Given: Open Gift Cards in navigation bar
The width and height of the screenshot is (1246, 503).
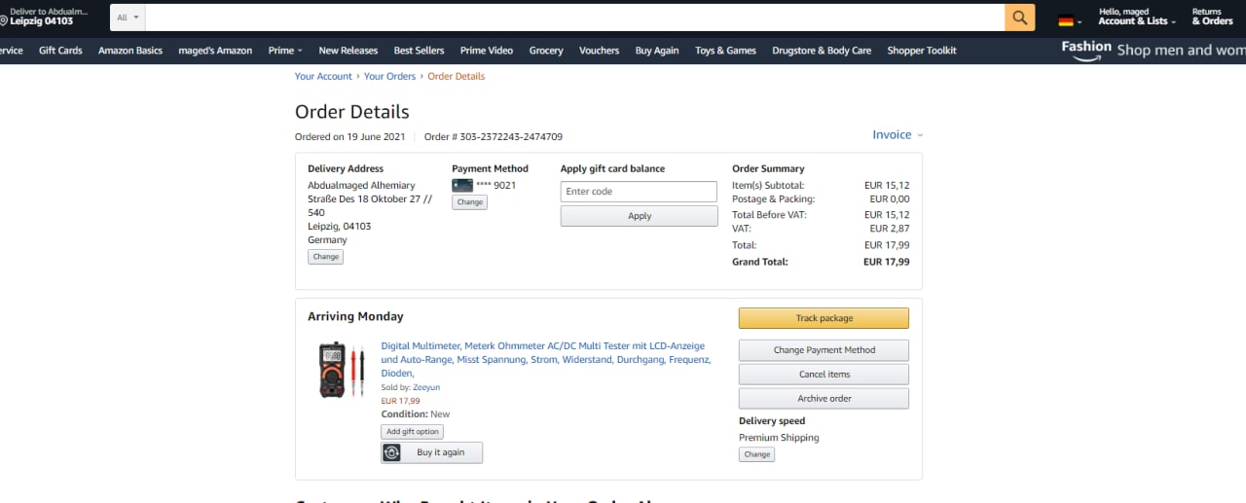Looking at the screenshot, I should (x=60, y=51).
